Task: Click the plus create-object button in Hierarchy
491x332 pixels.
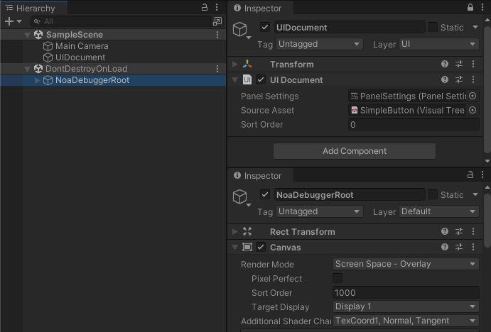Action: coord(9,21)
